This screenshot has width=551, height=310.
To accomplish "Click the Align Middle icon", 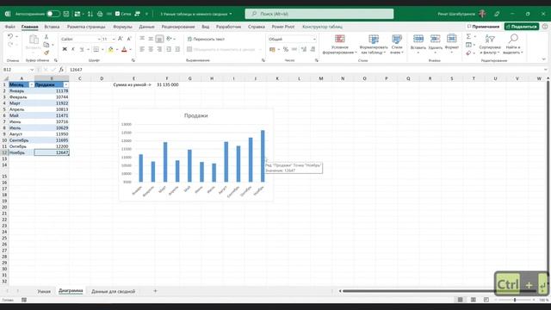I will (x=151, y=39).
